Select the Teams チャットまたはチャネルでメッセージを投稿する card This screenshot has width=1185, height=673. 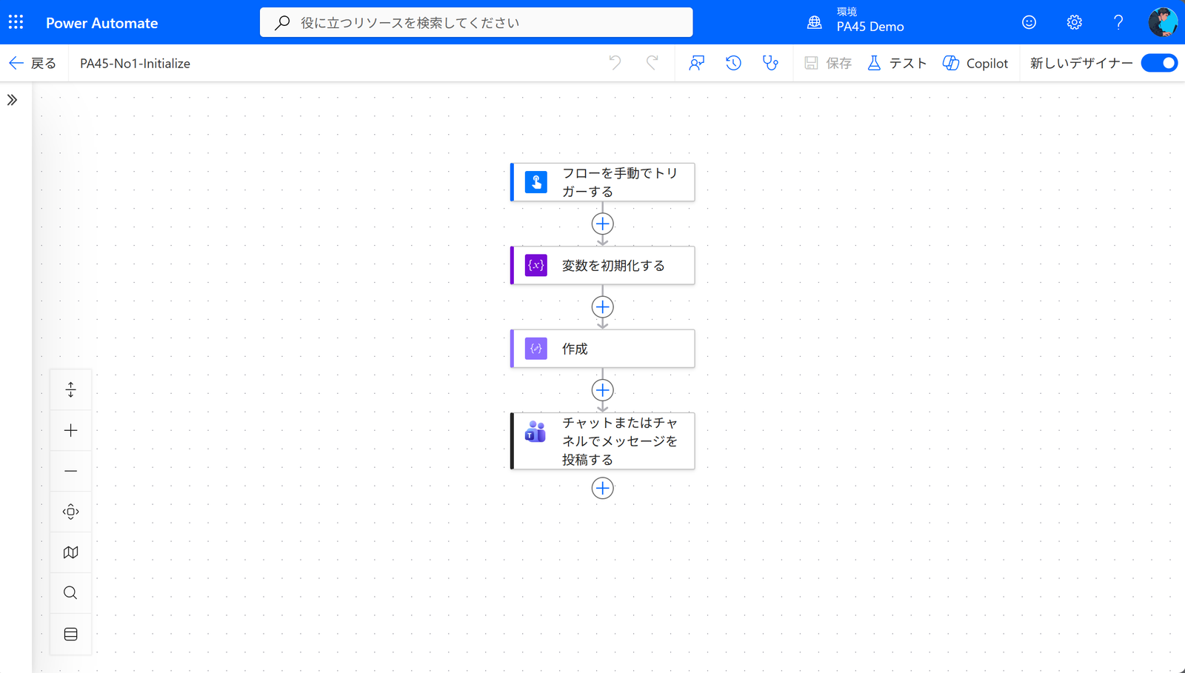603,441
